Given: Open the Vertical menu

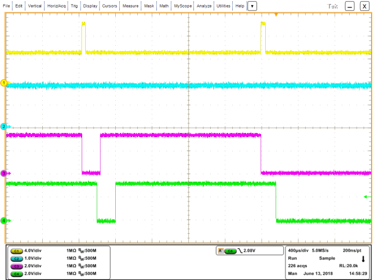Looking at the screenshot, I should coord(36,5).
